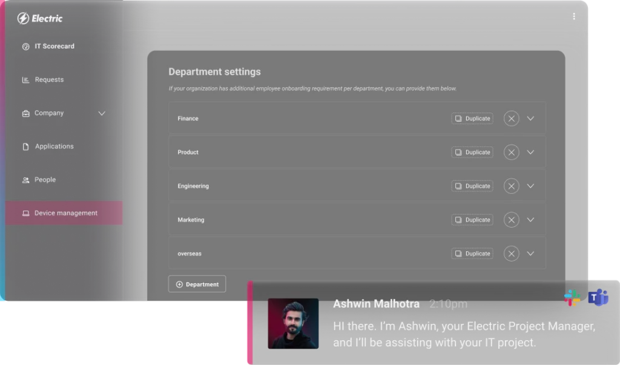Viewport: 620px width, 365px height.
Task: Expand the Company sidebar submenu
Action: (102, 113)
